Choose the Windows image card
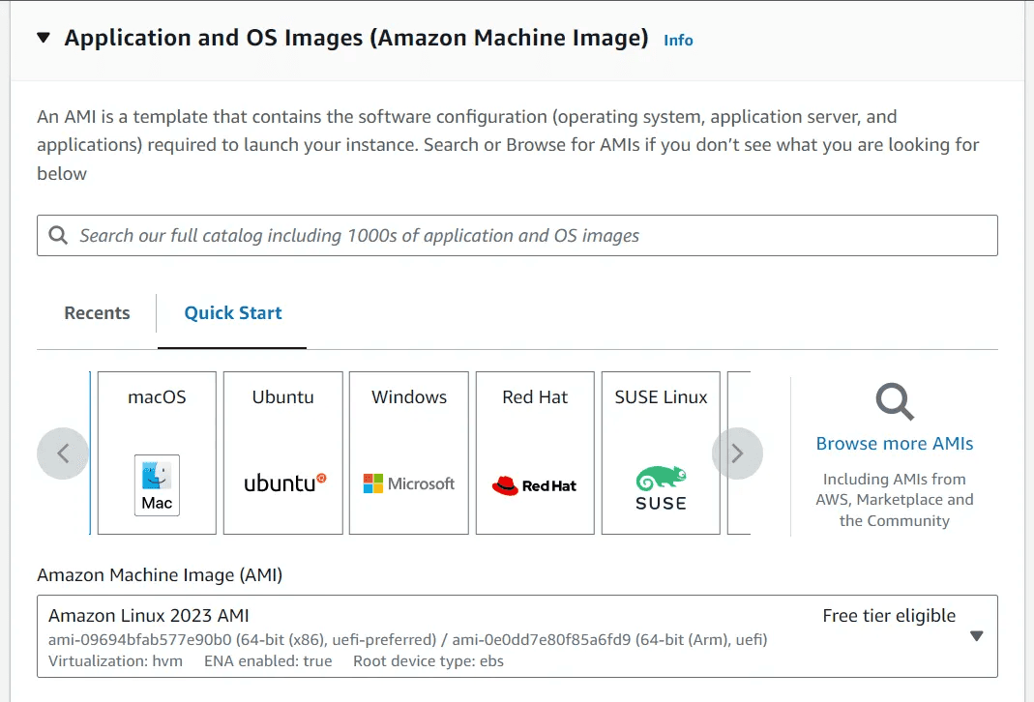 409,453
